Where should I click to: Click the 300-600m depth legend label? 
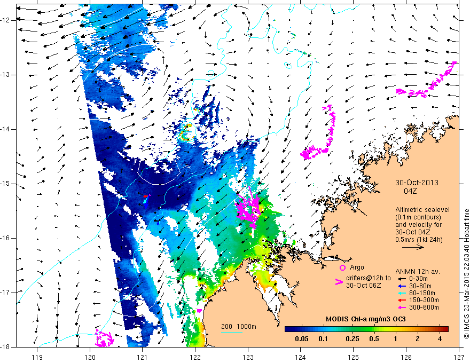[x=424, y=307]
